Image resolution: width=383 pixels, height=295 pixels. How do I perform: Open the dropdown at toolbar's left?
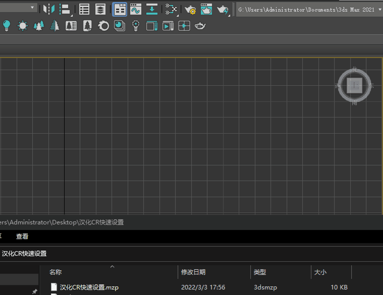pyautogui.click(x=33, y=8)
